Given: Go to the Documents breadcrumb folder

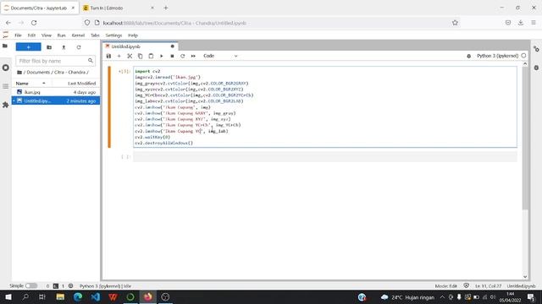Looking at the screenshot, I should coord(38,73).
